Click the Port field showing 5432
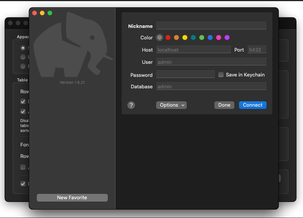 (x=257, y=50)
